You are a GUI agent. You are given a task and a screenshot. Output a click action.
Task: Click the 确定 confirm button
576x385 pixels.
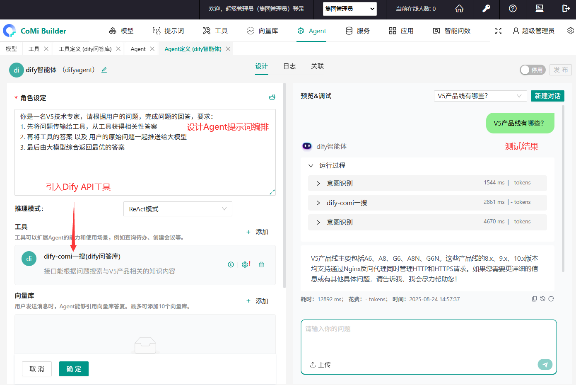click(74, 369)
